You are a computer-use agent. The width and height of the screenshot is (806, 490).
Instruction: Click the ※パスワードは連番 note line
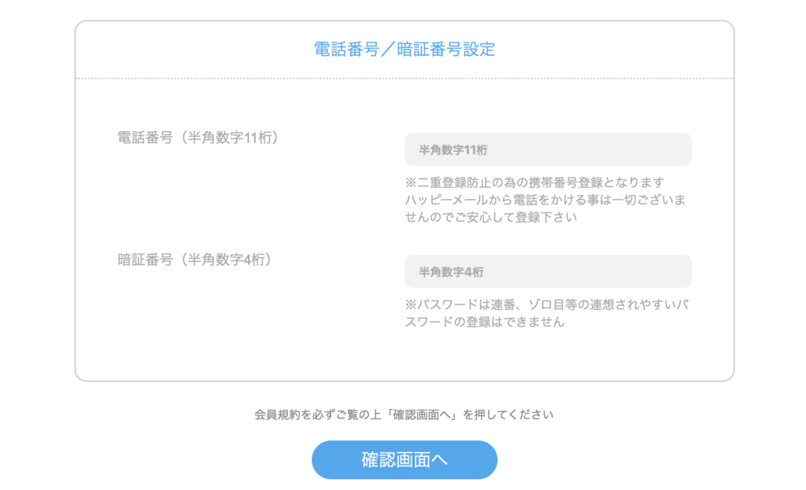pos(548,304)
